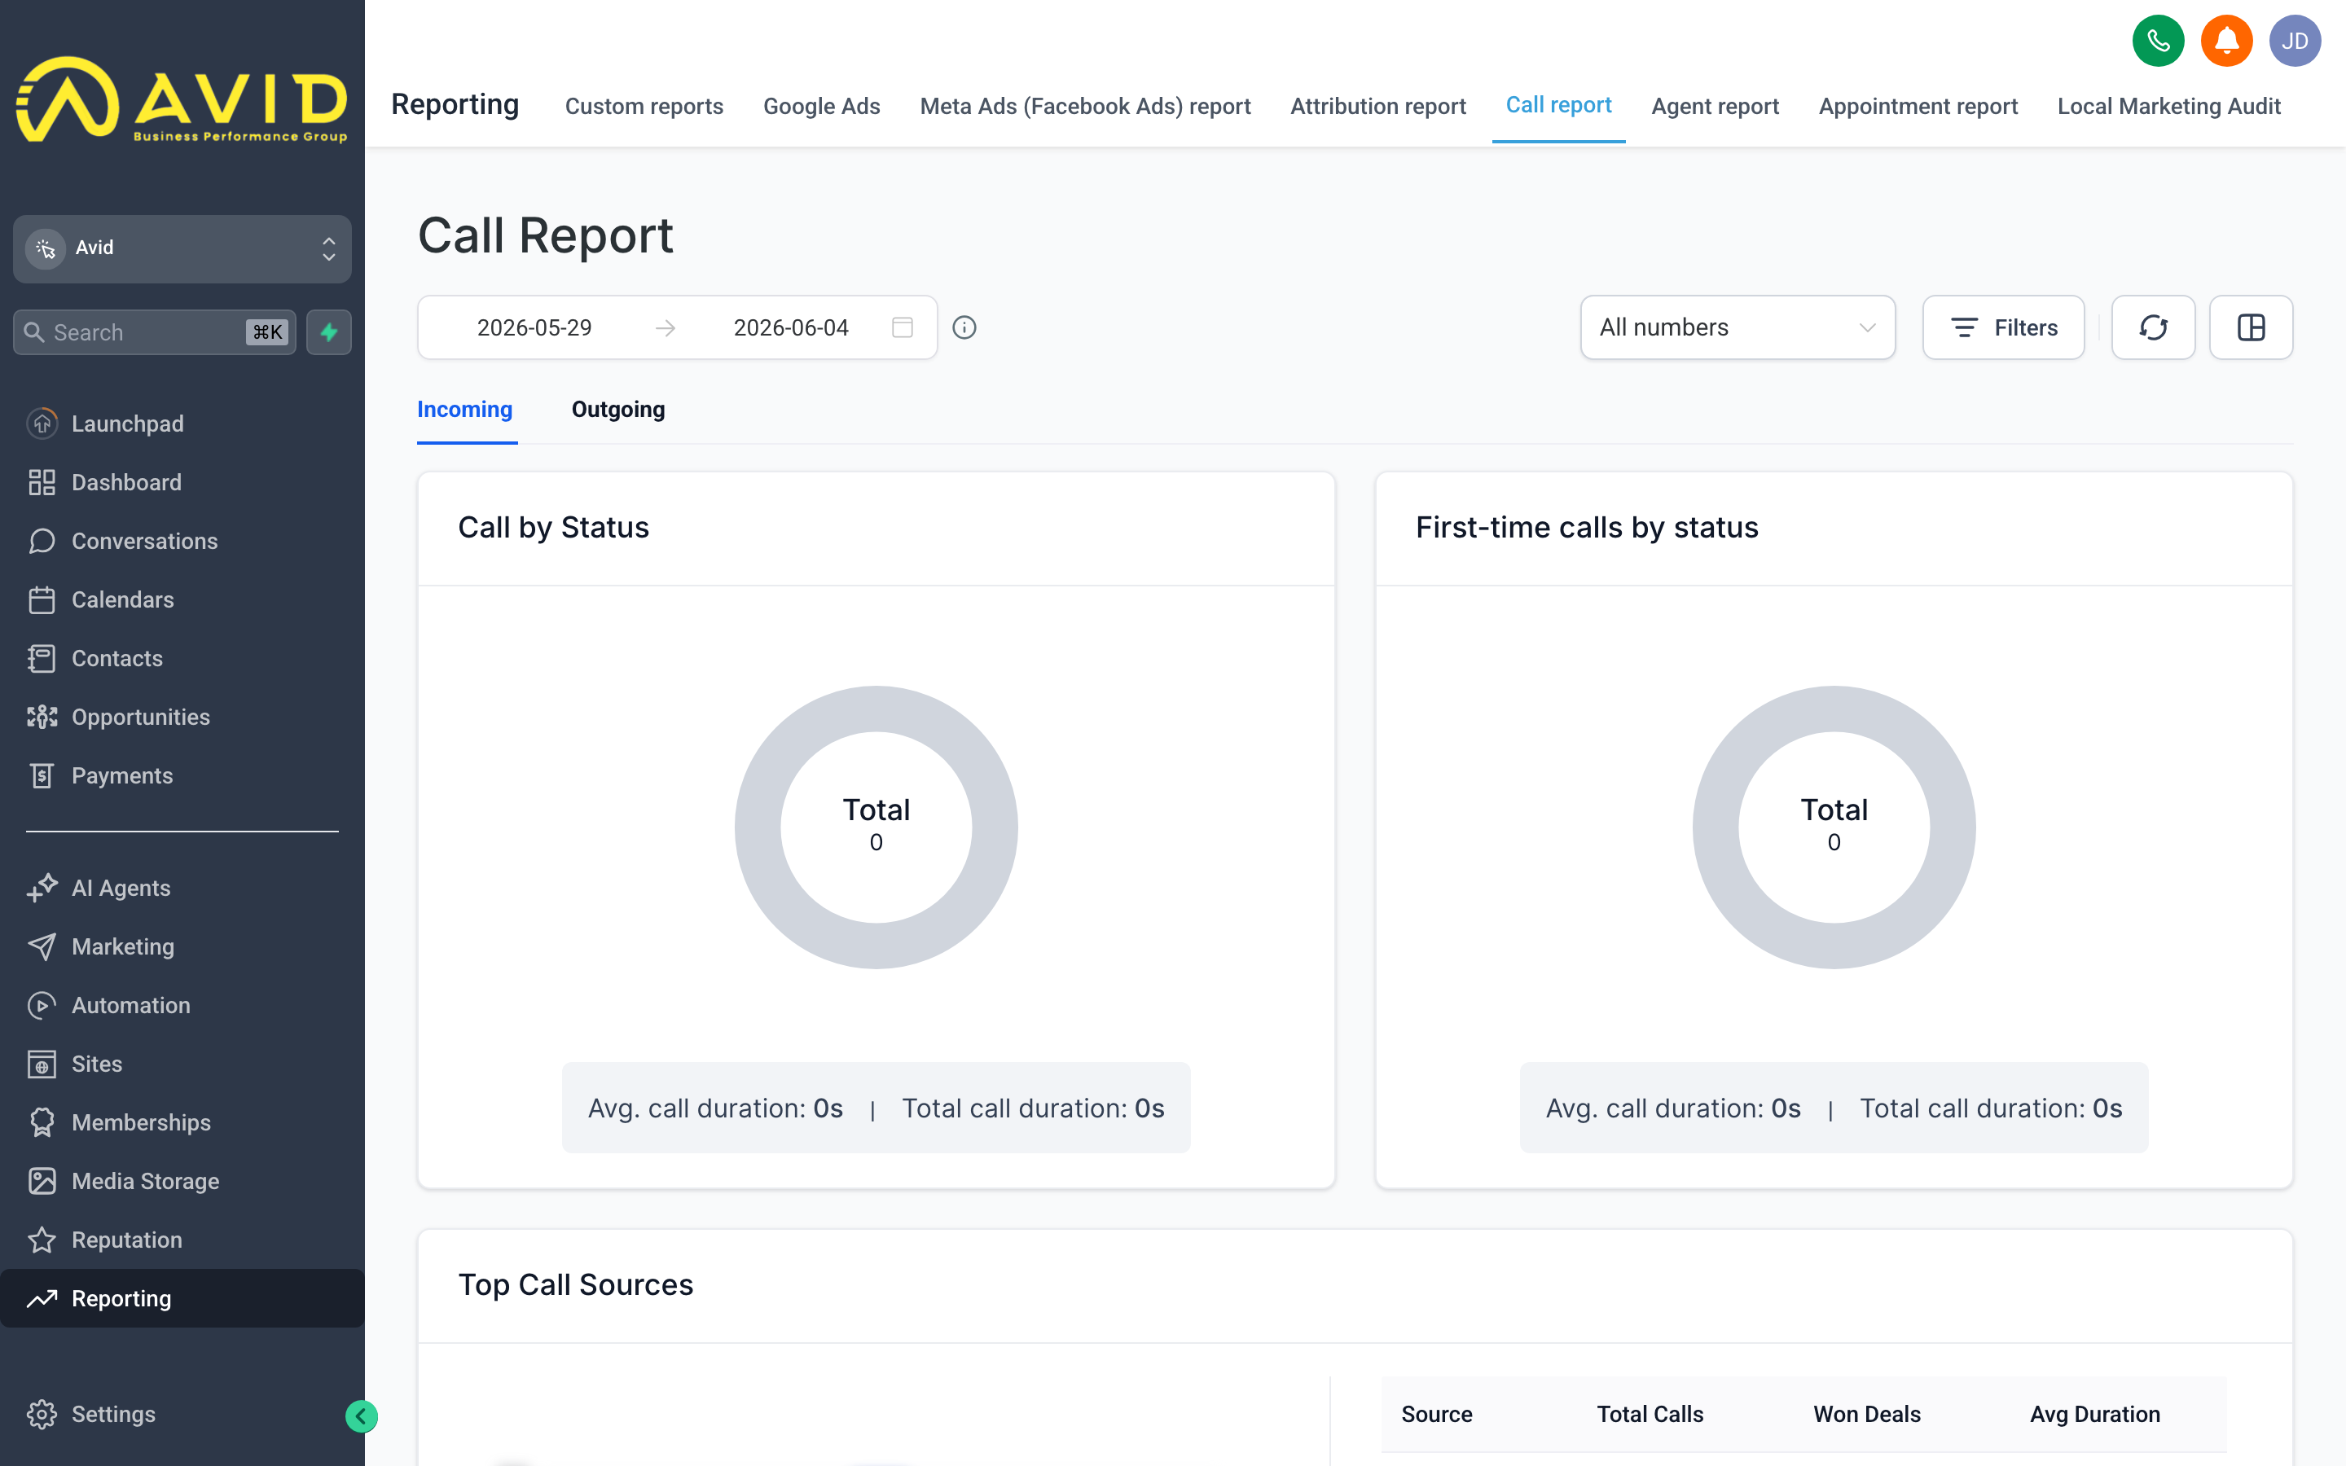This screenshot has height=1466, width=2346.
Task: Open Sites in the sidebar
Action: tap(182, 1064)
